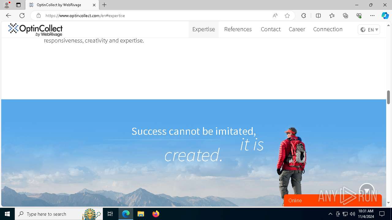The image size is (392, 220).
Task: Expand the EN language dropdown
Action: [369, 30]
